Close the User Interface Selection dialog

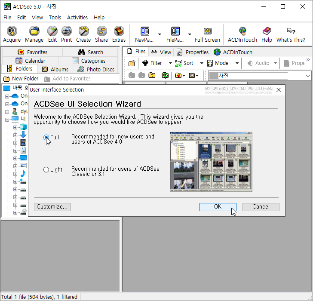(x=279, y=90)
